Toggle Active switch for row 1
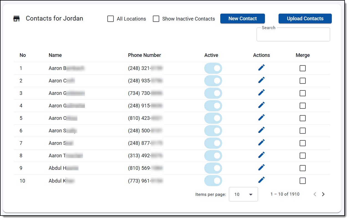The image size is (349, 220). click(x=213, y=68)
